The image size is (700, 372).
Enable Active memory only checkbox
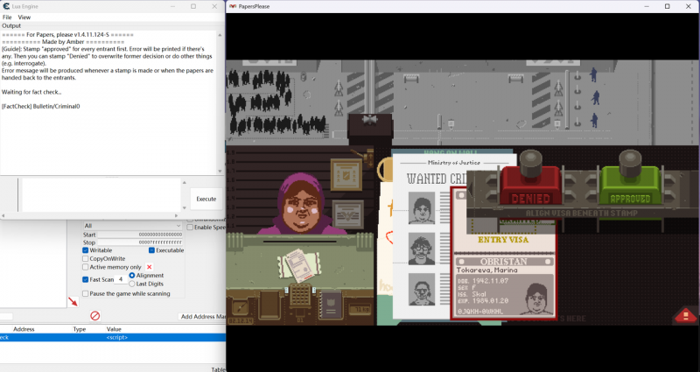pyautogui.click(x=85, y=267)
